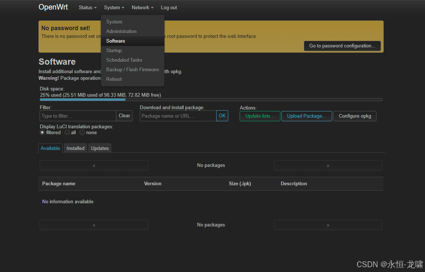Open Administration menu entry

[x=132, y=31]
